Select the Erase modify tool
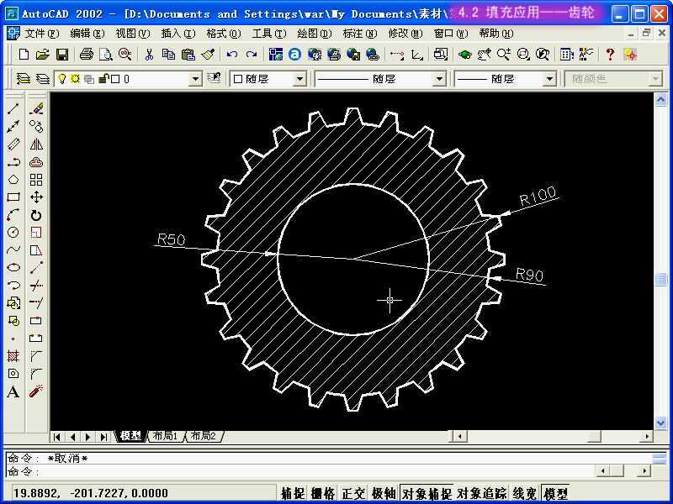The image size is (673, 504). (36, 109)
